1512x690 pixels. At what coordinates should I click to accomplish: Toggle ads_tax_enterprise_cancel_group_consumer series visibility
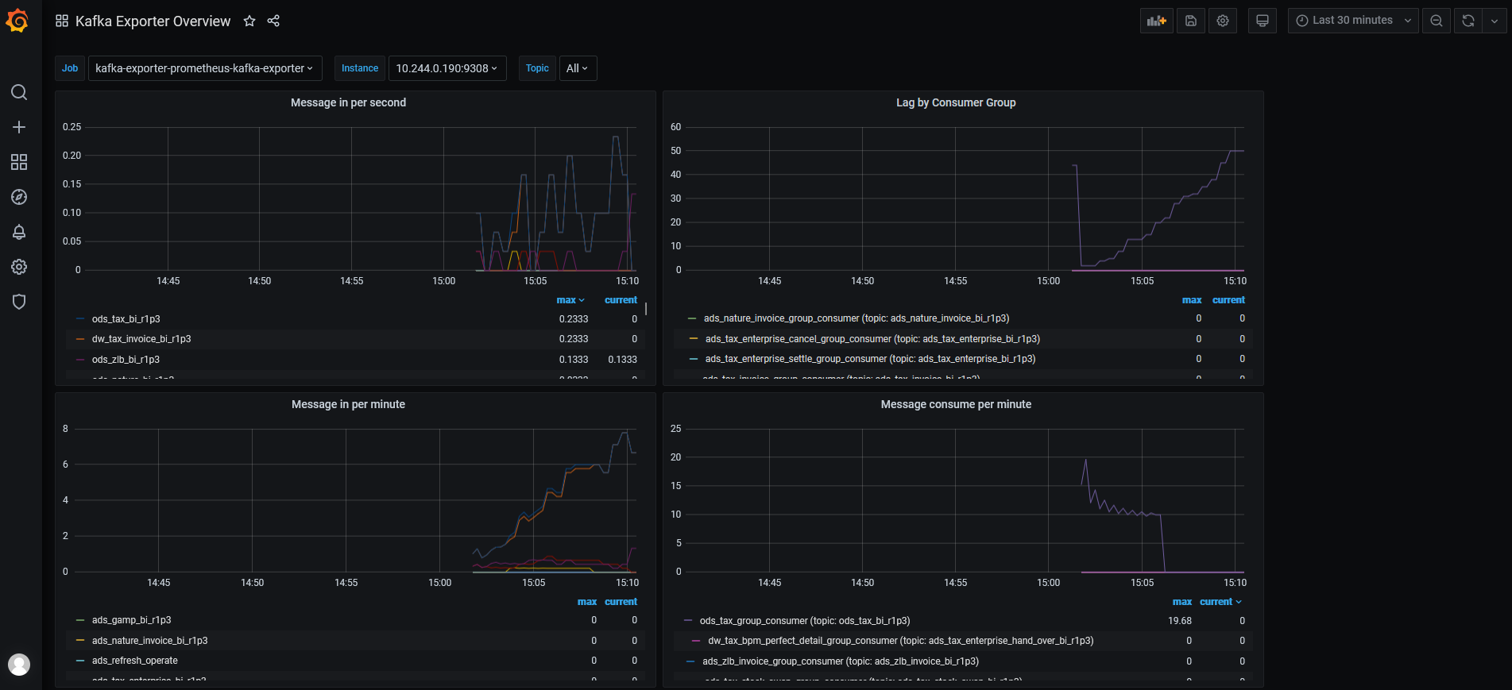[872, 339]
